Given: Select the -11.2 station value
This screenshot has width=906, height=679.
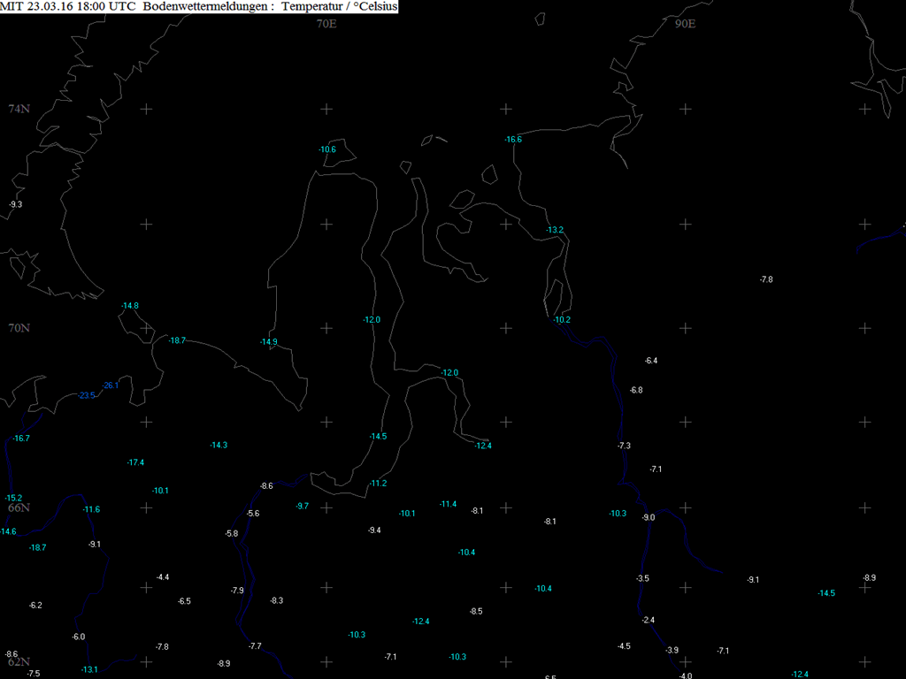Looking at the screenshot, I should (x=378, y=484).
